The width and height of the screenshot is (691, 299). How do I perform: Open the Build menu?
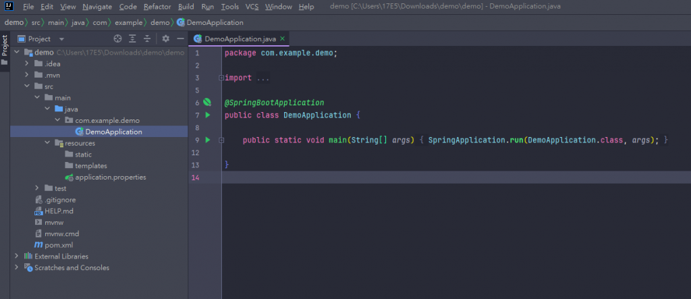(x=186, y=7)
